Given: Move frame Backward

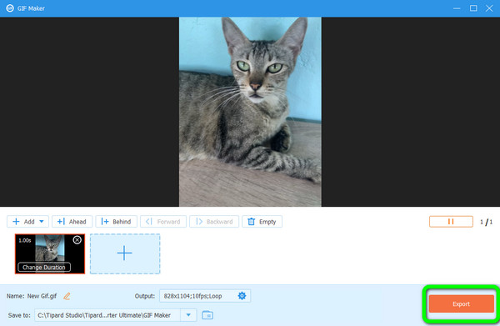Looking at the screenshot, I should 214,222.
